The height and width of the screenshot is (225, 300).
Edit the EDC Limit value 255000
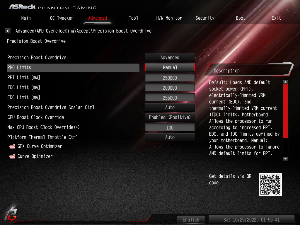[170, 98]
